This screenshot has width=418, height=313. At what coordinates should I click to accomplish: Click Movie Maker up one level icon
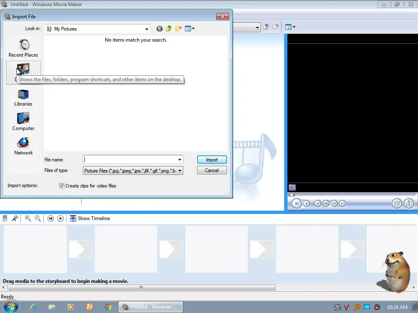point(266,27)
